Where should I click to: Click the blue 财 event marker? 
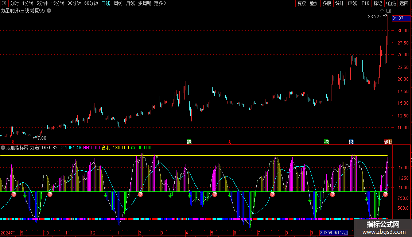(351, 141)
